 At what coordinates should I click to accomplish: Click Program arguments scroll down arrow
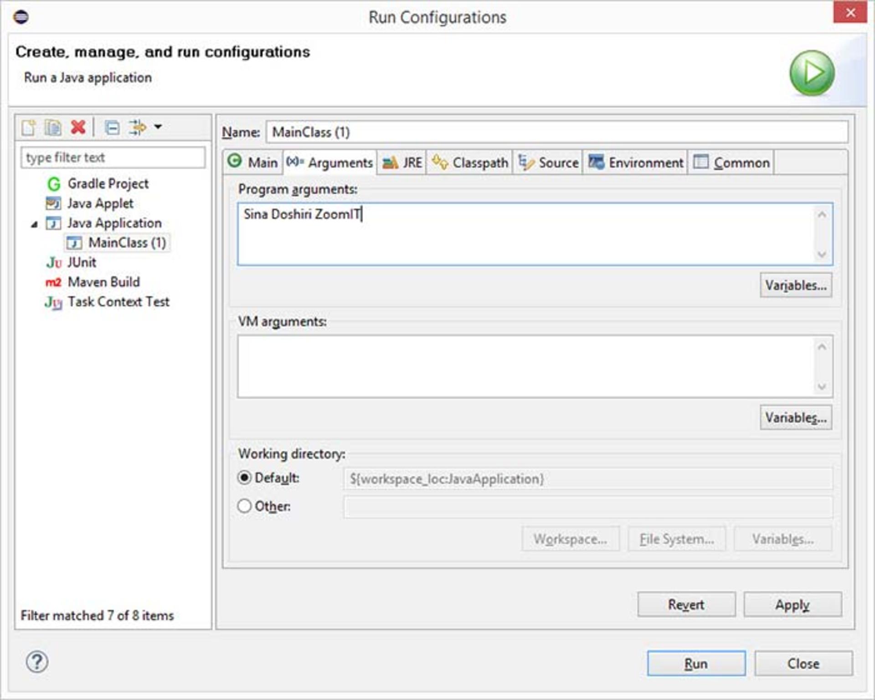(x=822, y=254)
